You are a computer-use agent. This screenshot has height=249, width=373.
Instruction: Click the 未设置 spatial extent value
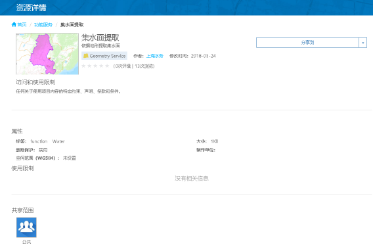(70, 158)
